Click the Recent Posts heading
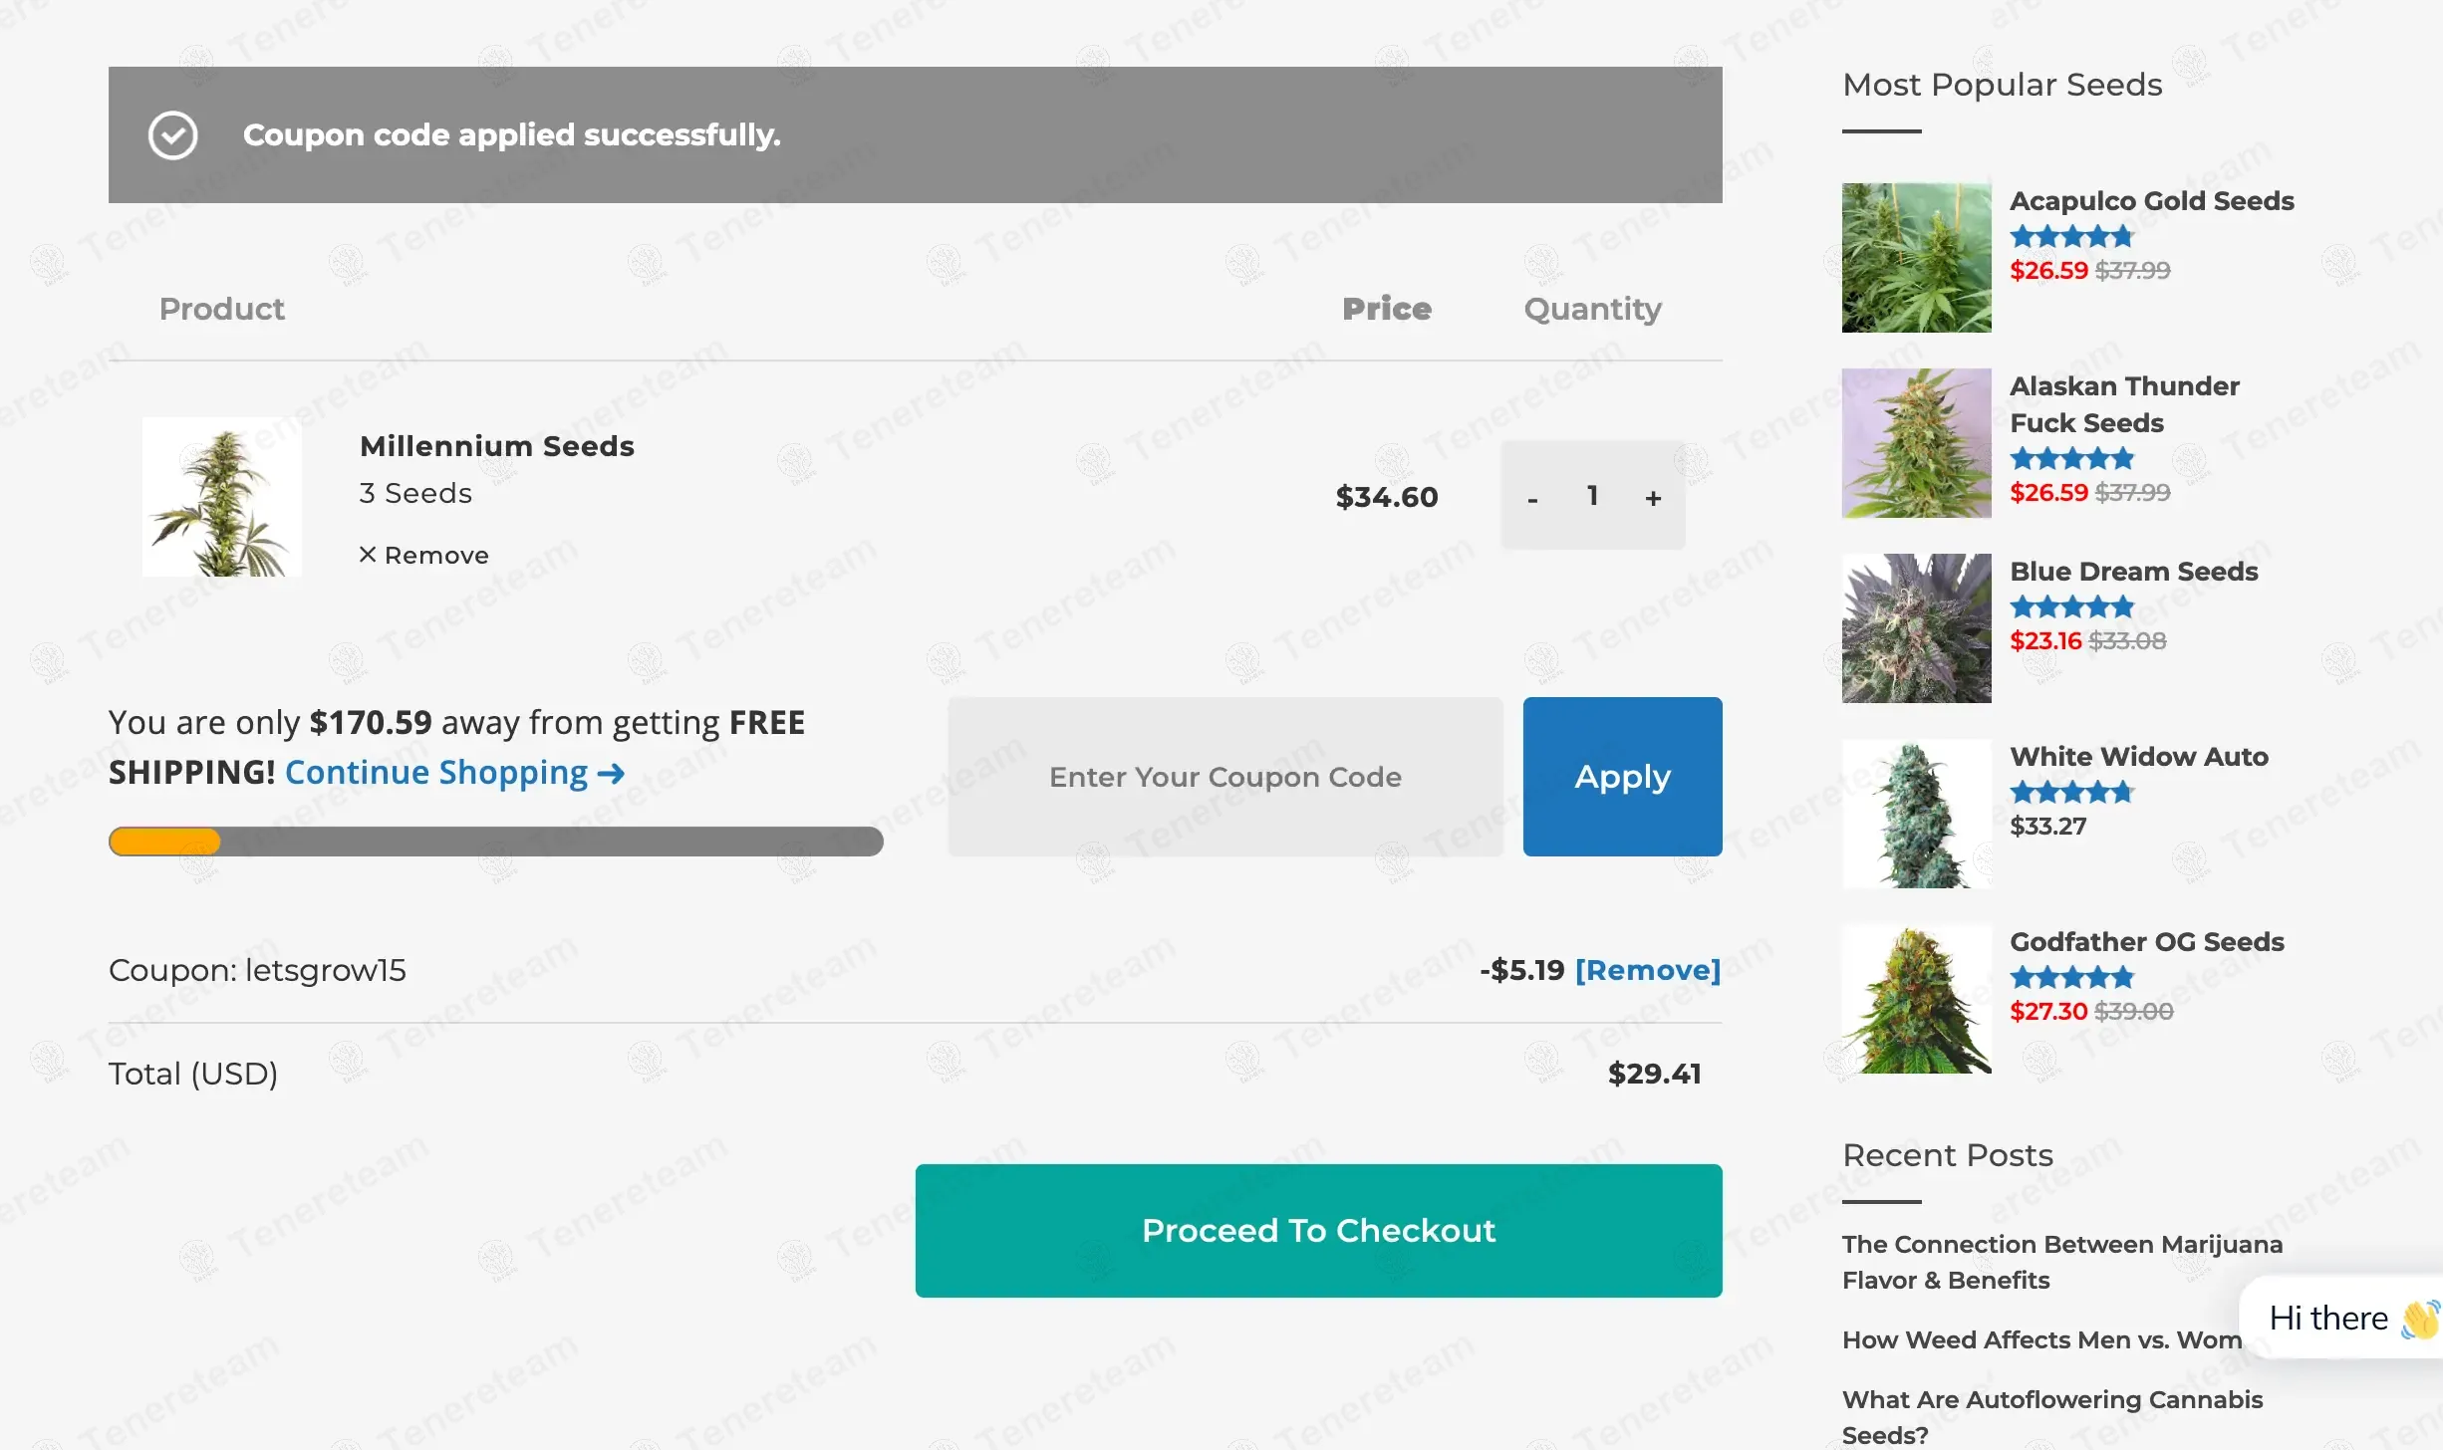The height and width of the screenshot is (1450, 2443). 1948,1155
